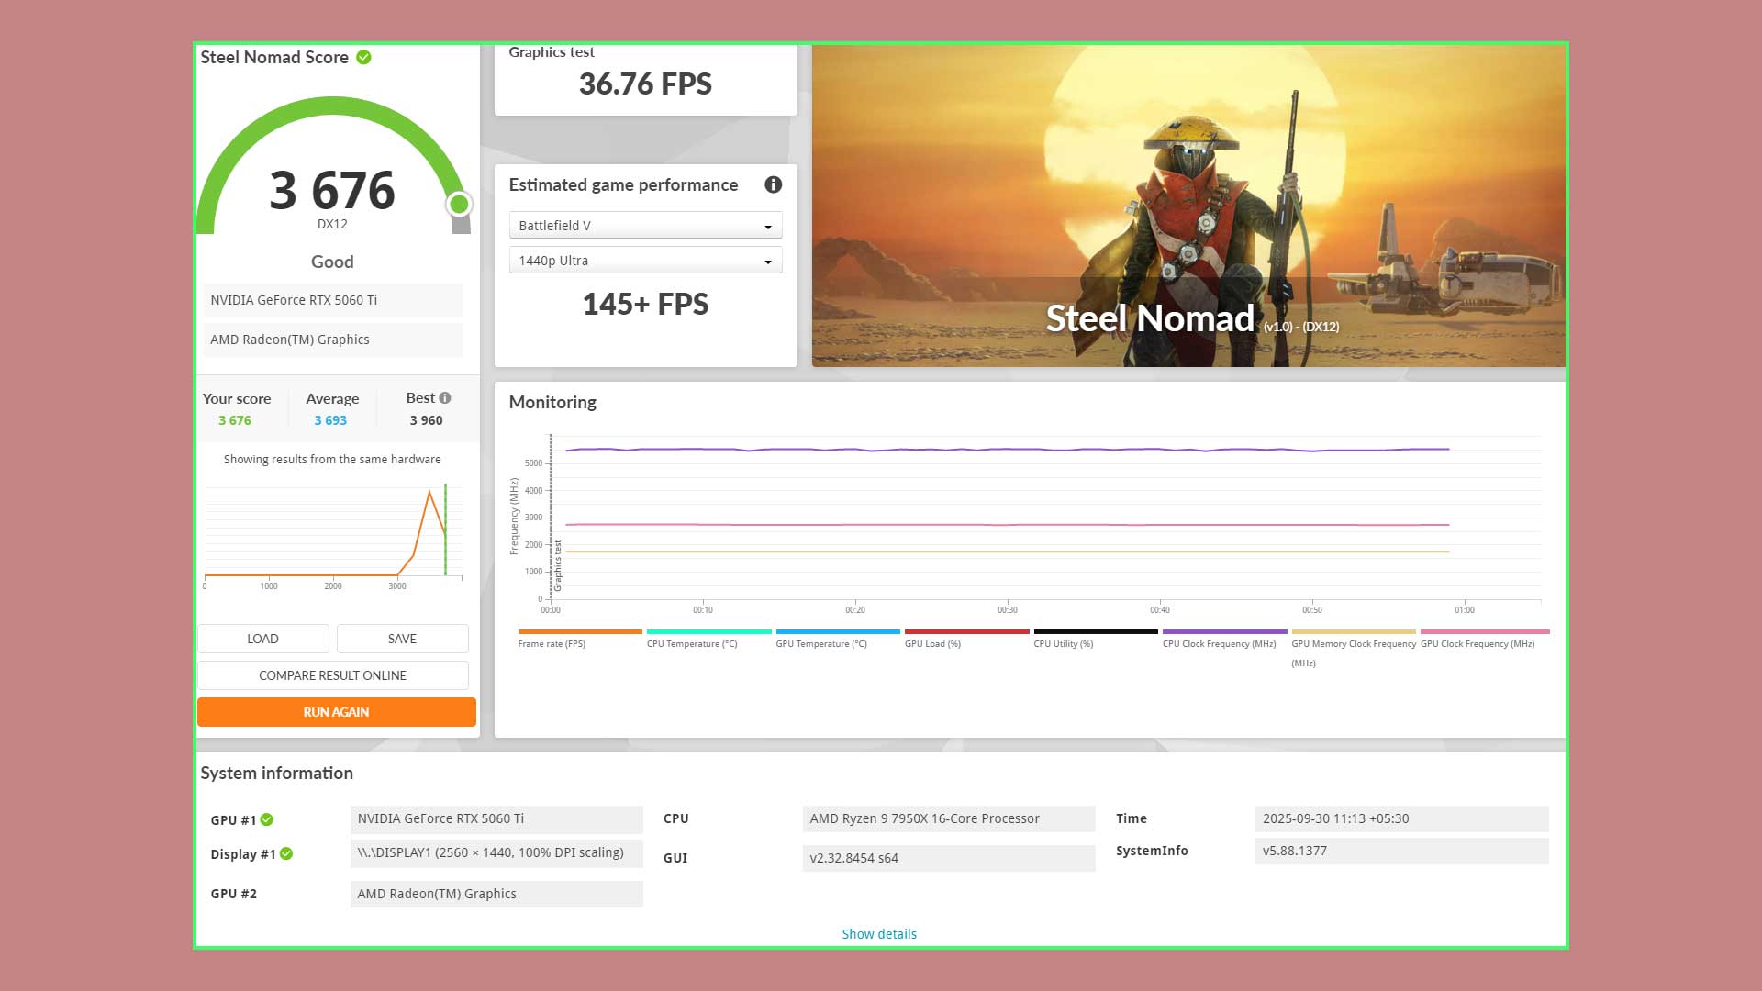Click the CPU Clock Frequency purple legend swatch
The image size is (1762, 991).
(1224, 631)
